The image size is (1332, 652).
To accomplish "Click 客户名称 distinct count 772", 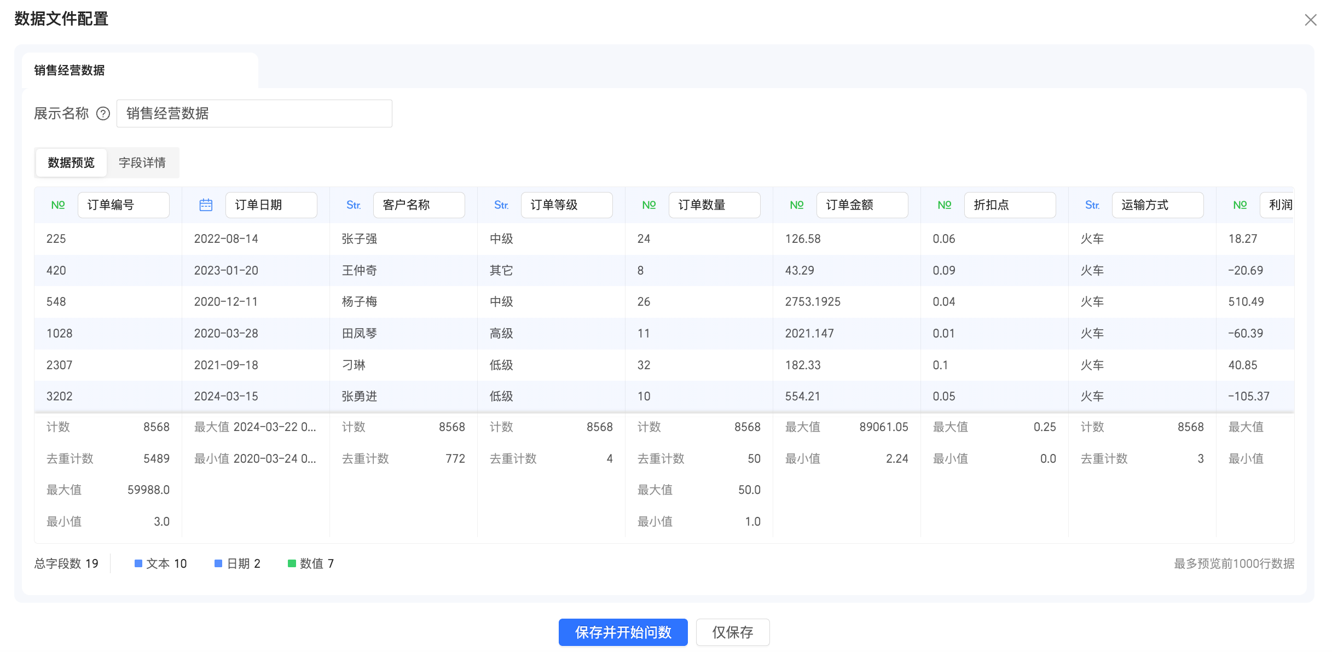I will [x=455, y=459].
